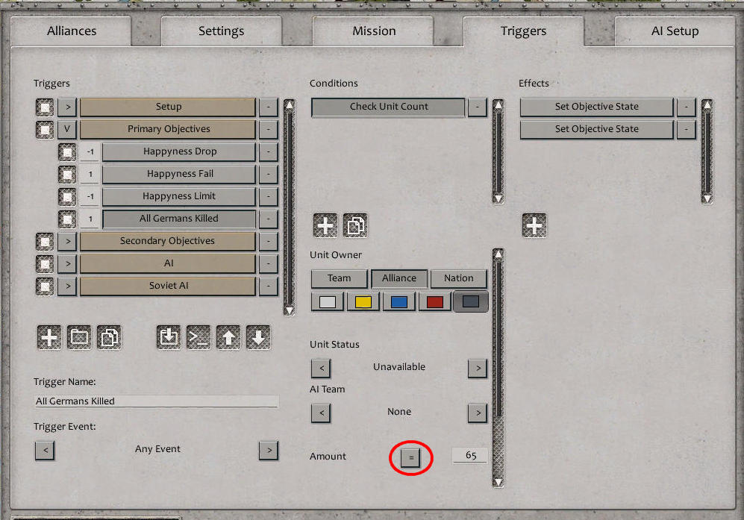Select previous Unit Status option
This screenshot has height=520, width=744.
tap(321, 368)
